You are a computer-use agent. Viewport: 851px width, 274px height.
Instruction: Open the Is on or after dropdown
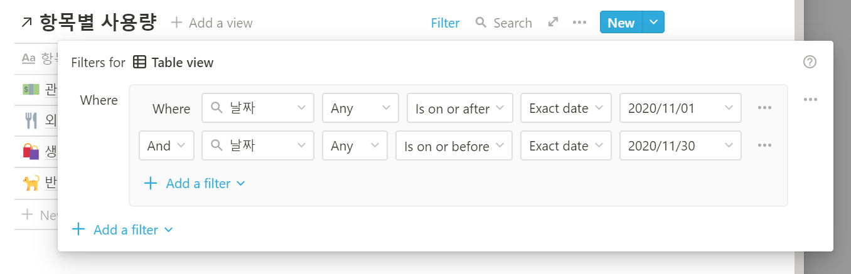coord(460,108)
